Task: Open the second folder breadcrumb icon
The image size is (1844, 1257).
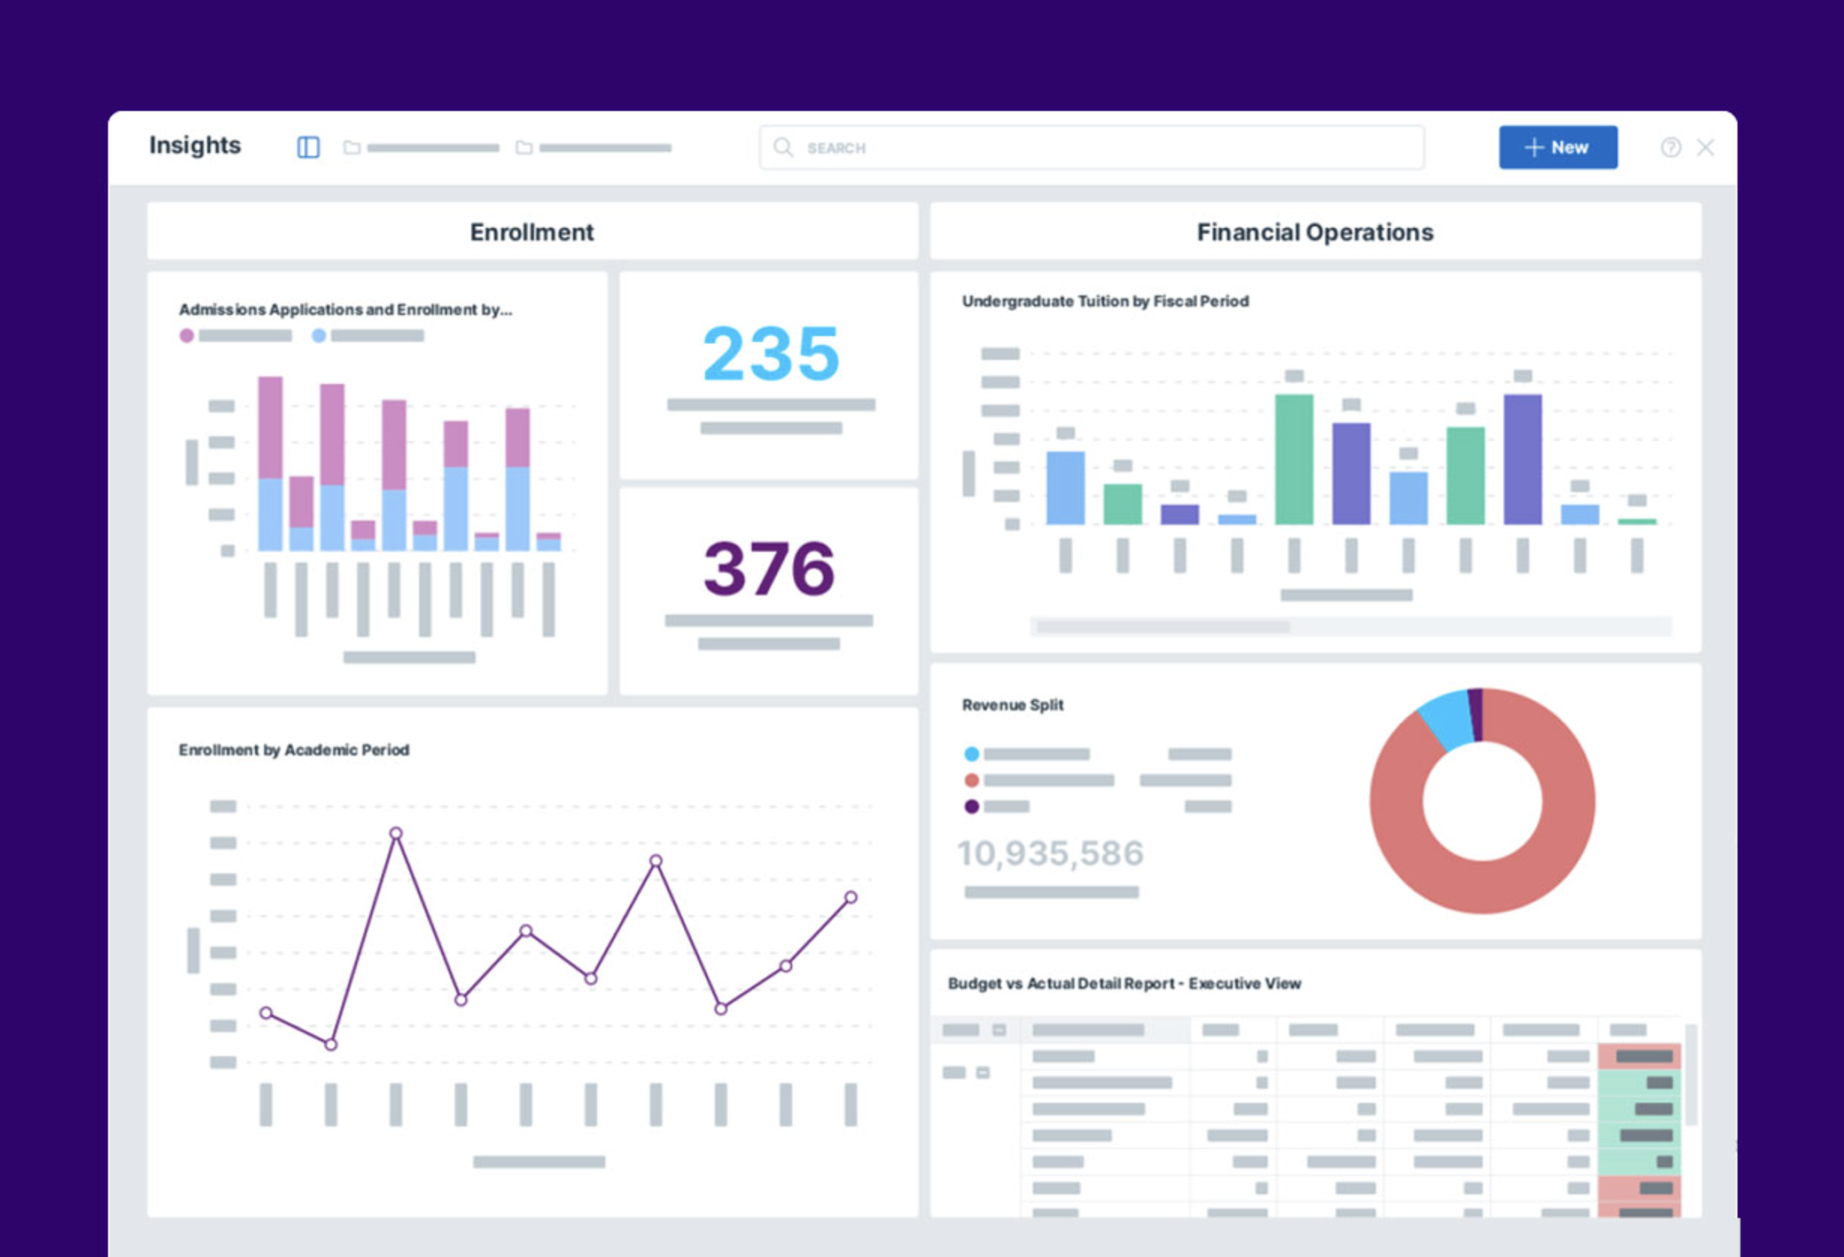Action: 524,148
